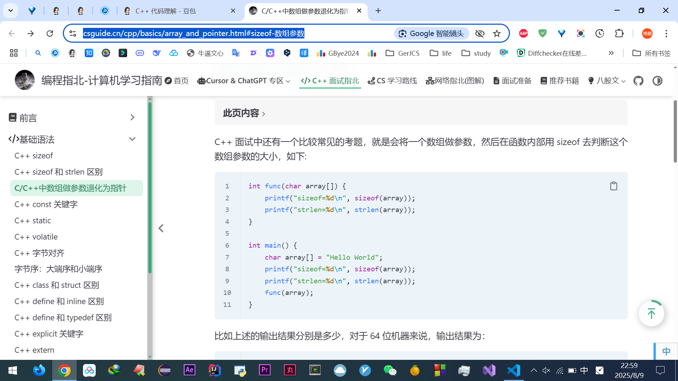Open C++ const 关键字 sidebar link
Image resolution: width=678 pixels, height=381 pixels.
pyautogui.click(x=46, y=204)
